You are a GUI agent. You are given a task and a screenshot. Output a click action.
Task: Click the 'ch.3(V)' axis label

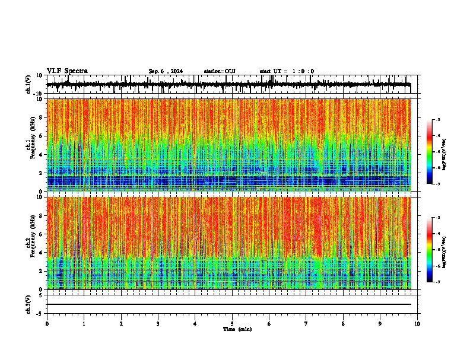tap(28, 304)
